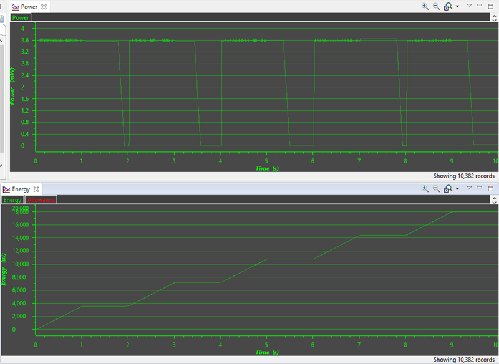Step down the Energy legend scroll arrow
Screen dimensions: 499x364
494,202
